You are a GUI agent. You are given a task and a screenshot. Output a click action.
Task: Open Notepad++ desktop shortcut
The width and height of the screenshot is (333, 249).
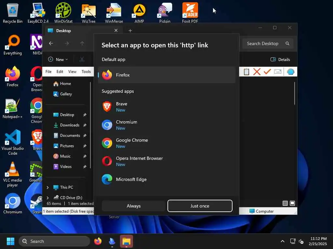pos(13,108)
